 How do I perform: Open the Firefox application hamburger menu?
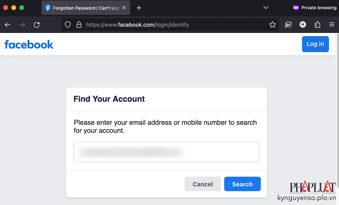(x=332, y=24)
